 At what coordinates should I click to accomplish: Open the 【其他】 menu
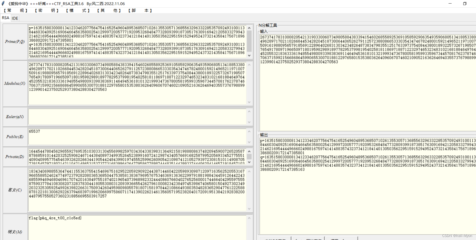tap(109, 10)
